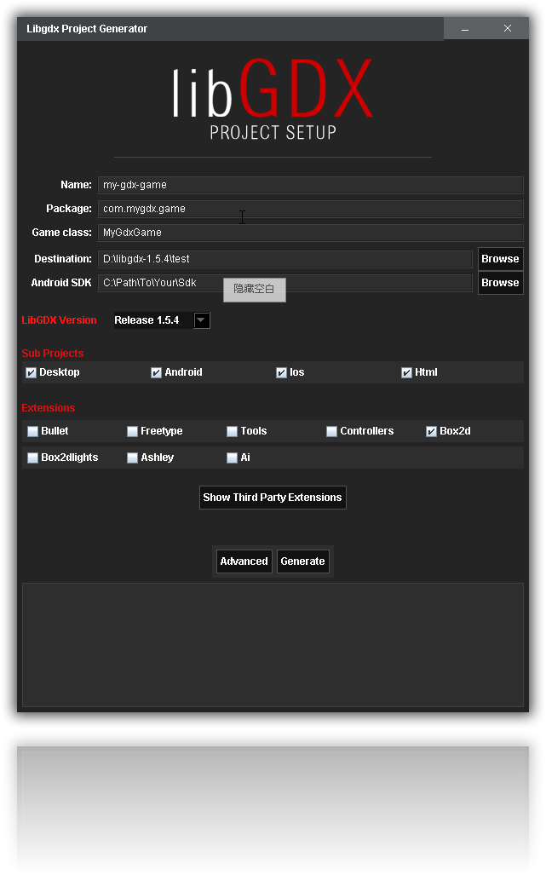
Task: Enable the Freetype extension
Action: tap(132, 431)
